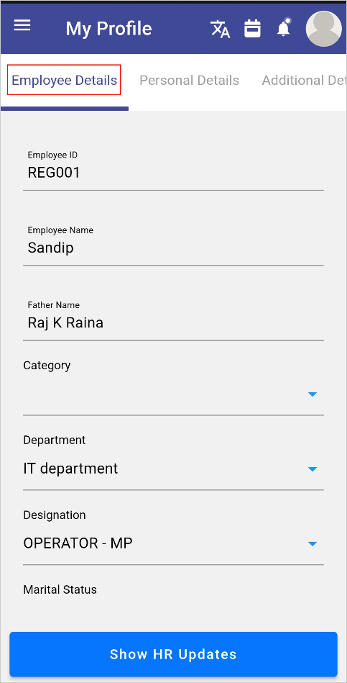
Task: Expand the Department dropdown arrow
Action: pyautogui.click(x=313, y=469)
